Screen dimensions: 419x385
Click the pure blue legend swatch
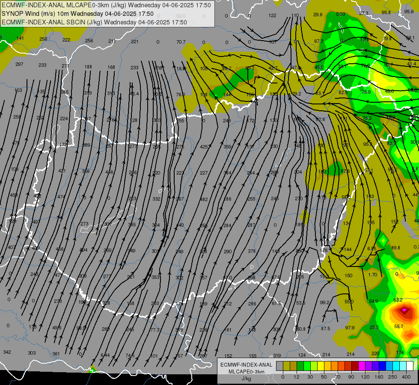[x=382, y=366]
